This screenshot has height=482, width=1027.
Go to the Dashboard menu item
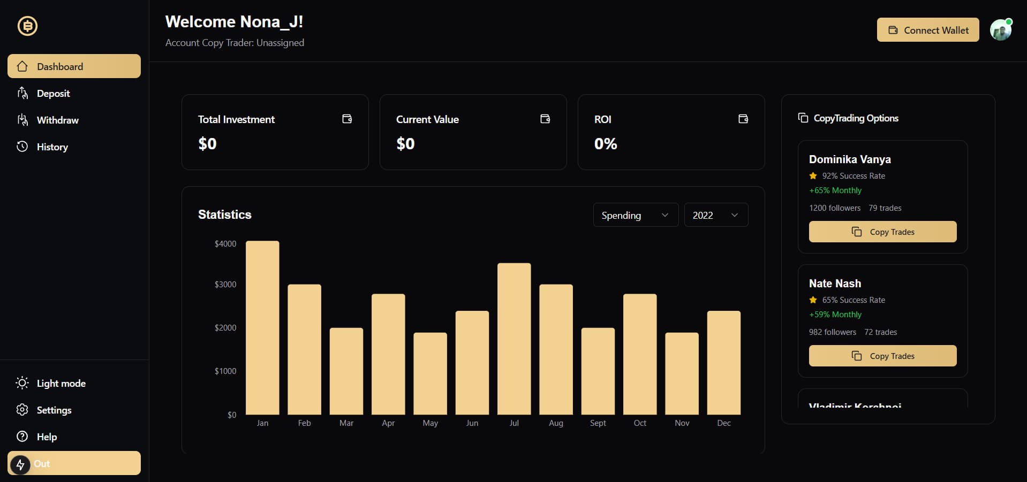click(74, 66)
